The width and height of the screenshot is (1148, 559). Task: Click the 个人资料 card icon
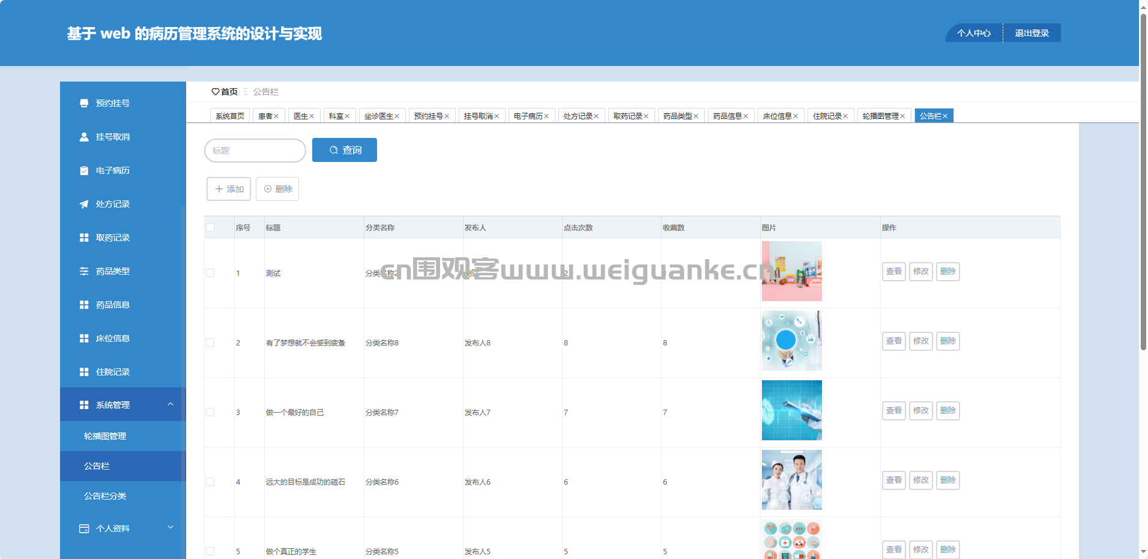click(x=84, y=528)
